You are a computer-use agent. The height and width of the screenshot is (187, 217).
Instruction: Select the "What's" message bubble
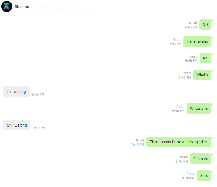202,75
